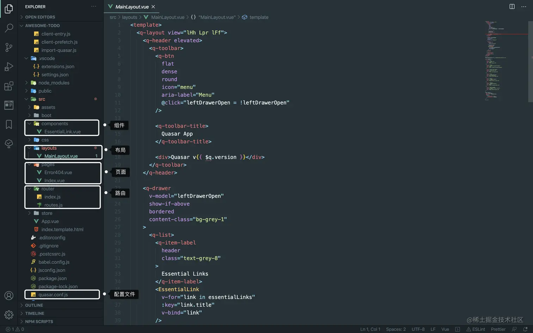Open the project panel icon below Extensions
This screenshot has width=533, height=333.
[x=9, y=105]
